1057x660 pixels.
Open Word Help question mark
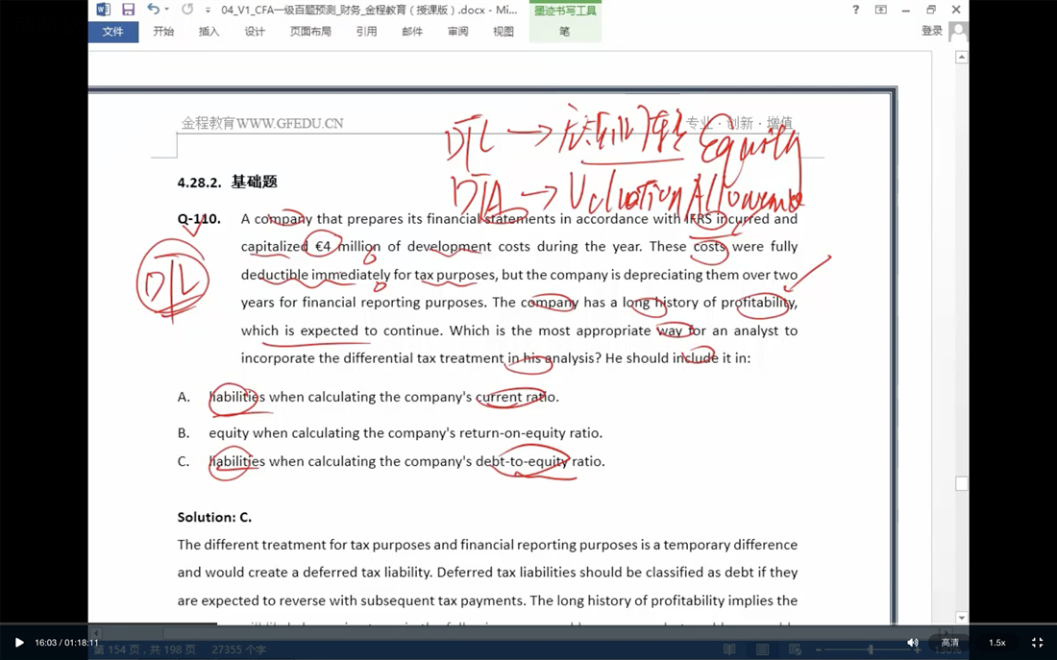pos(855,10)
